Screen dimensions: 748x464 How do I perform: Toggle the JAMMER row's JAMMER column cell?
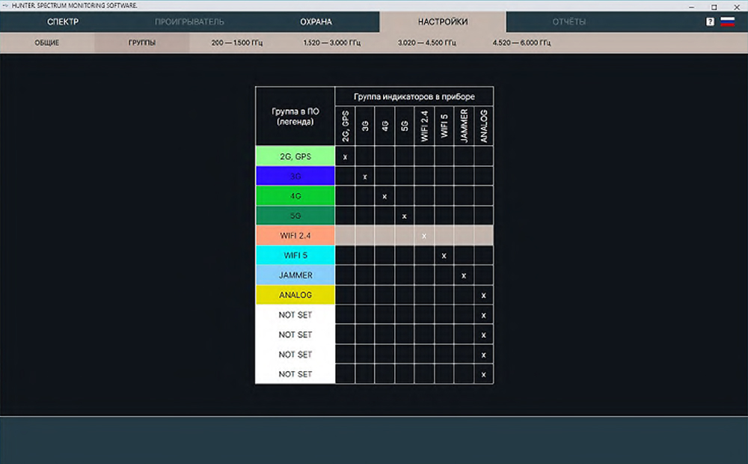[x=464, y=275]
